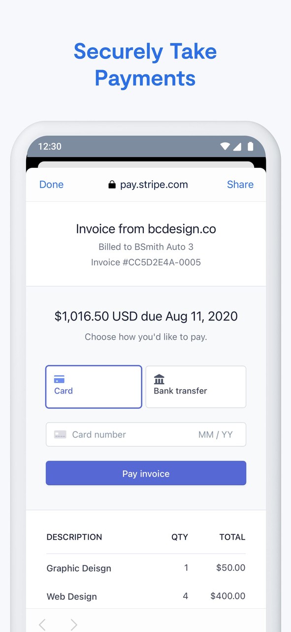Click the right chevron below the invoice table
Screen dimensions: 291x632
[x=73, y=624]
